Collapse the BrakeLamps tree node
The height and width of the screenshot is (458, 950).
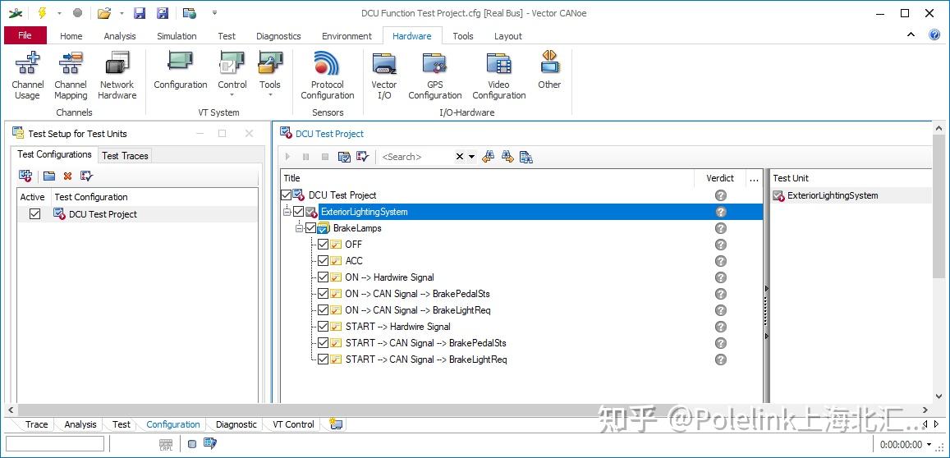click(300, 228)
